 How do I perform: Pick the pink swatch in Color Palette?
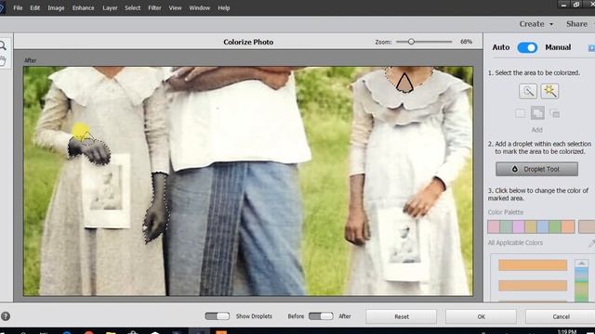pos(494,226)
